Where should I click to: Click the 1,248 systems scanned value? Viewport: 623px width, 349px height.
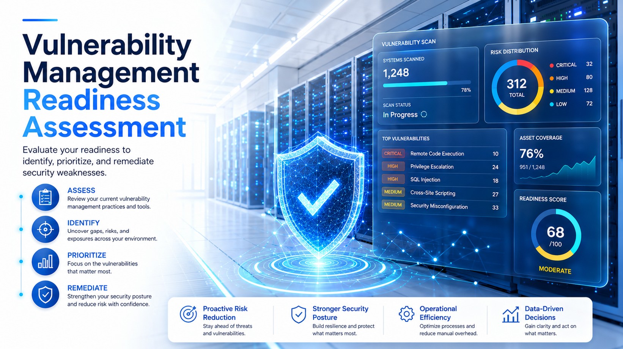pyautogui.click(x=396, y=72)
